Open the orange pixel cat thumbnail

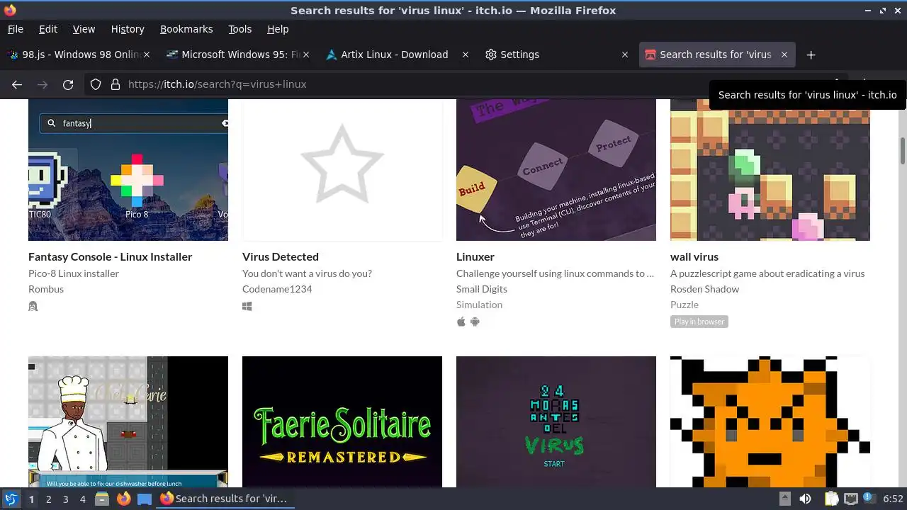[770, 421]
